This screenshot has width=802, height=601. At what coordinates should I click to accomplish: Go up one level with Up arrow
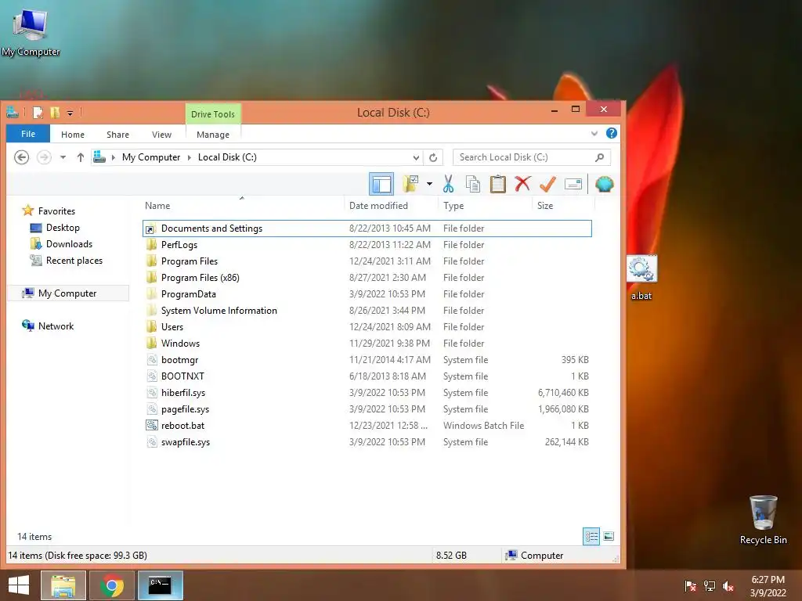81,157
